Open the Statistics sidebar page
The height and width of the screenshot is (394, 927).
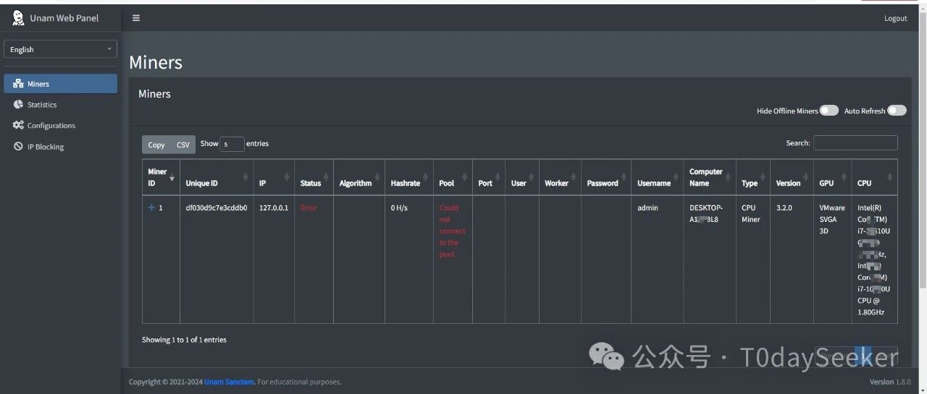click(x=60, y=105)
